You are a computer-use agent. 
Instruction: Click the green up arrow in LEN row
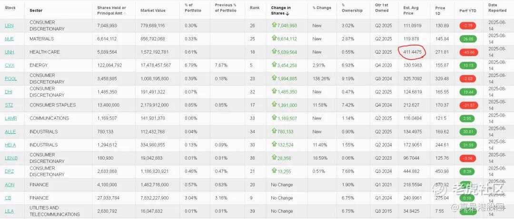pos(274,25)
